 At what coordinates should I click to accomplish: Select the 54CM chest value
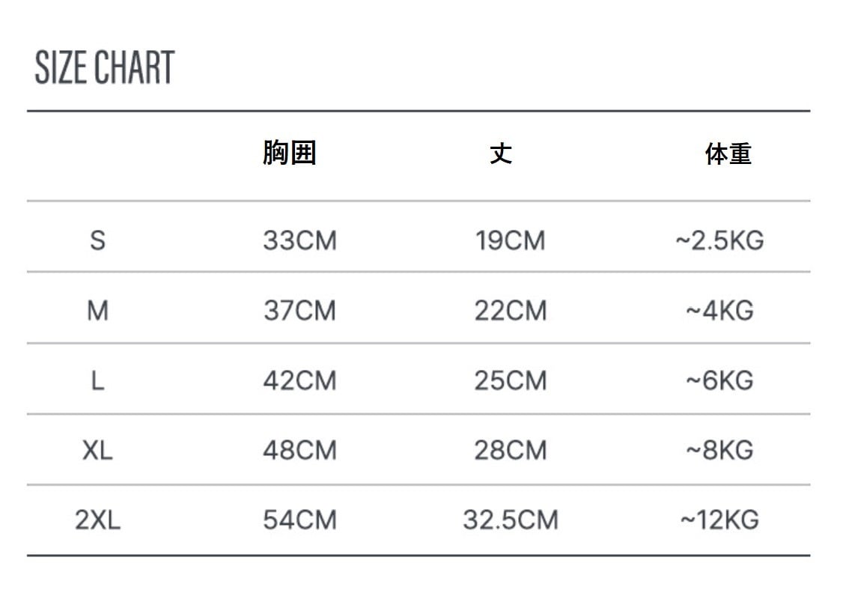[299, 520]
